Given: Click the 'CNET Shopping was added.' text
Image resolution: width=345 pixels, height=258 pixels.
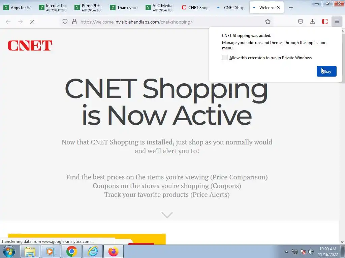Looking at the screenshot, I should pyautogui.click(x=246, y=36).
